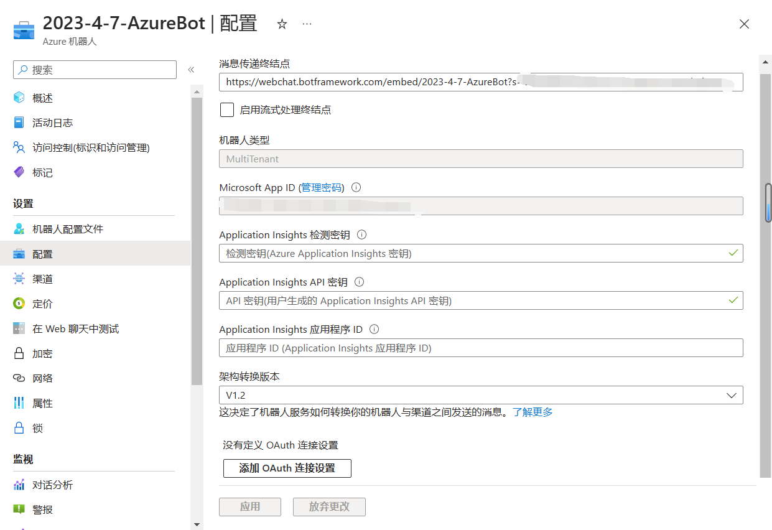Click the 锁 lock icon

click(x=19, y=428)
